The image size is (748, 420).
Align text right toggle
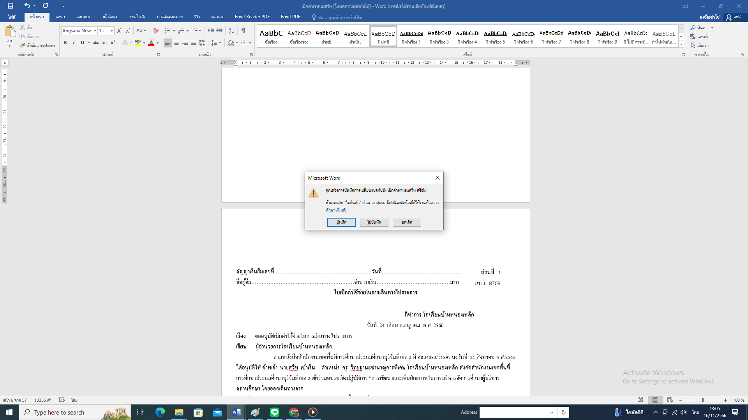coord(185,43)
